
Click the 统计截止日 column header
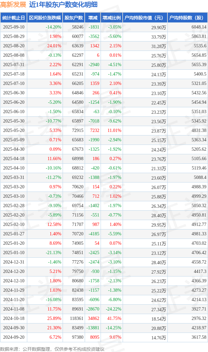tap(14, 18)
